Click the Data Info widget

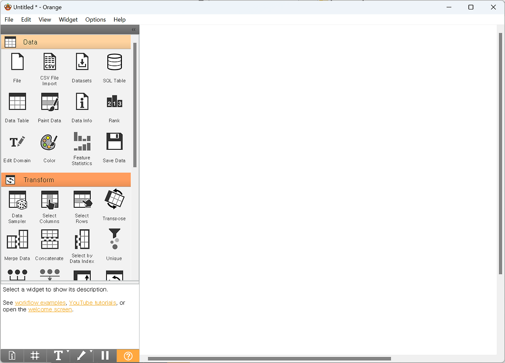point(82,102)
